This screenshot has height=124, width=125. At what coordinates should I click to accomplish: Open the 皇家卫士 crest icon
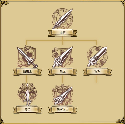pyautogui.click(x=62, y=95)
